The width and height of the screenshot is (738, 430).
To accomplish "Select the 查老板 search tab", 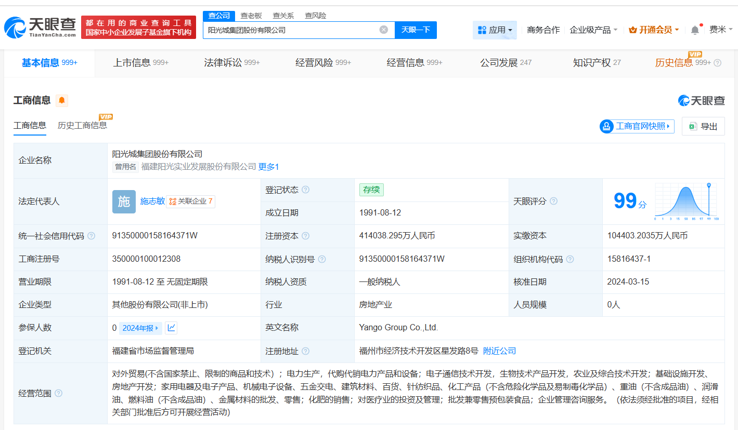I will point(251,16).
